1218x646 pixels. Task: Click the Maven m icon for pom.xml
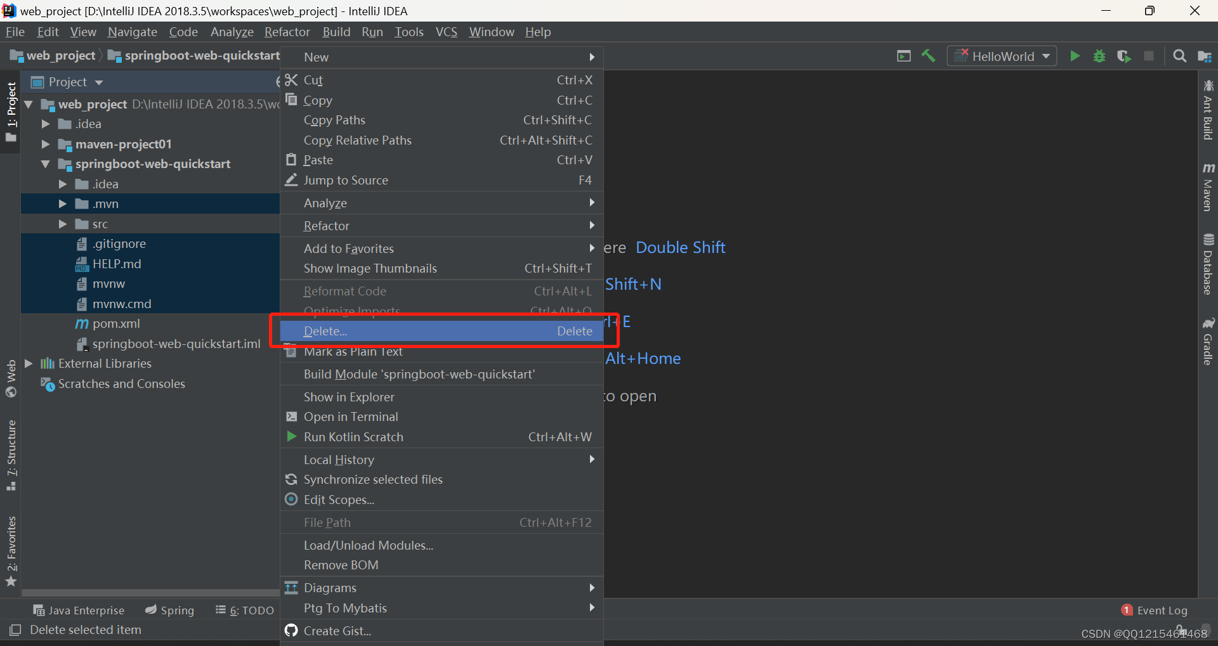tap(82, 324)
